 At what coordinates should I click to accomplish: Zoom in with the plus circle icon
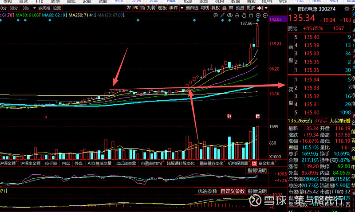click(258, 16)
